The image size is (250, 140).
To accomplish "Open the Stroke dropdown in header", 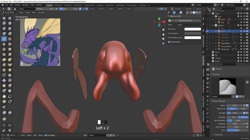I will click(112, 9).
